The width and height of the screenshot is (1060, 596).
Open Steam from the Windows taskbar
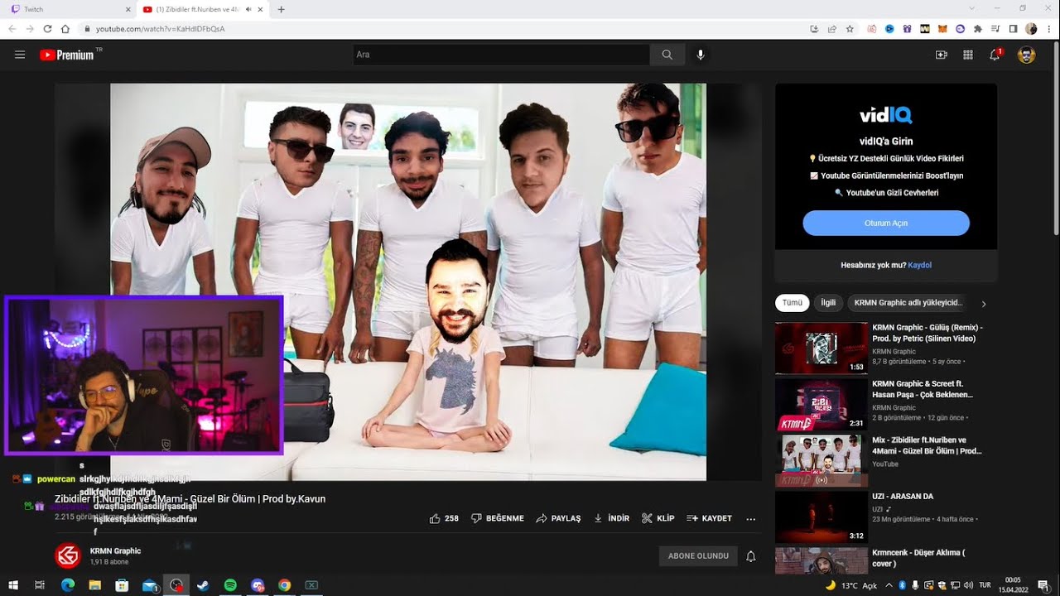pos(203,585)
